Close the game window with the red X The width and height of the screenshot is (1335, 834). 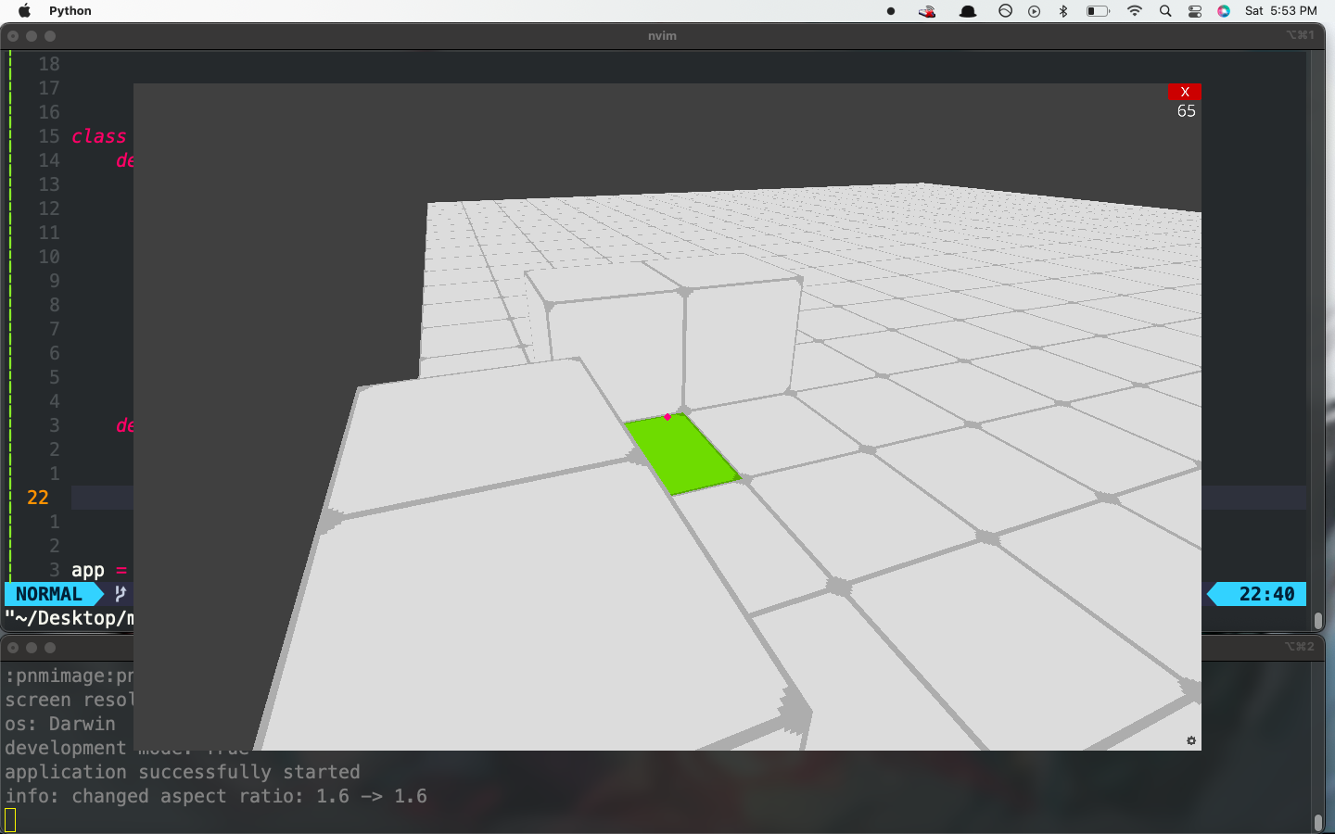(1185, 91)
